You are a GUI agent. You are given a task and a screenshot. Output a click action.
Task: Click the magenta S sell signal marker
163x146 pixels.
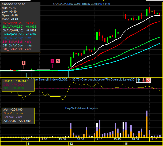point(52,61)
